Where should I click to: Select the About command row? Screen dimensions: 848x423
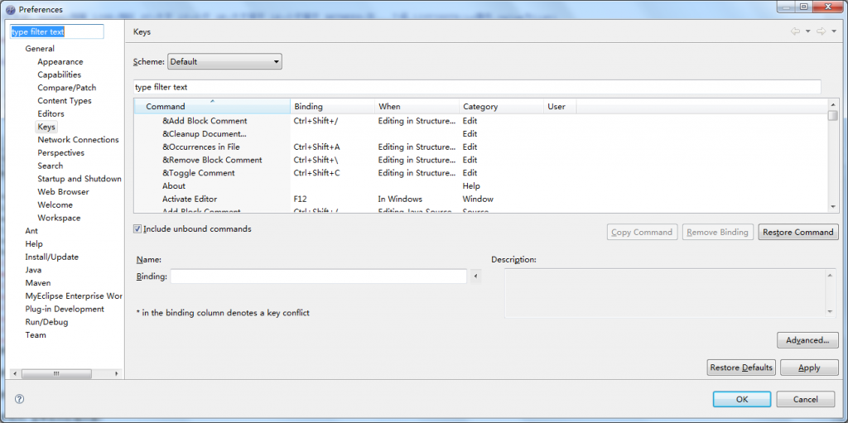[x=480, y=185]
